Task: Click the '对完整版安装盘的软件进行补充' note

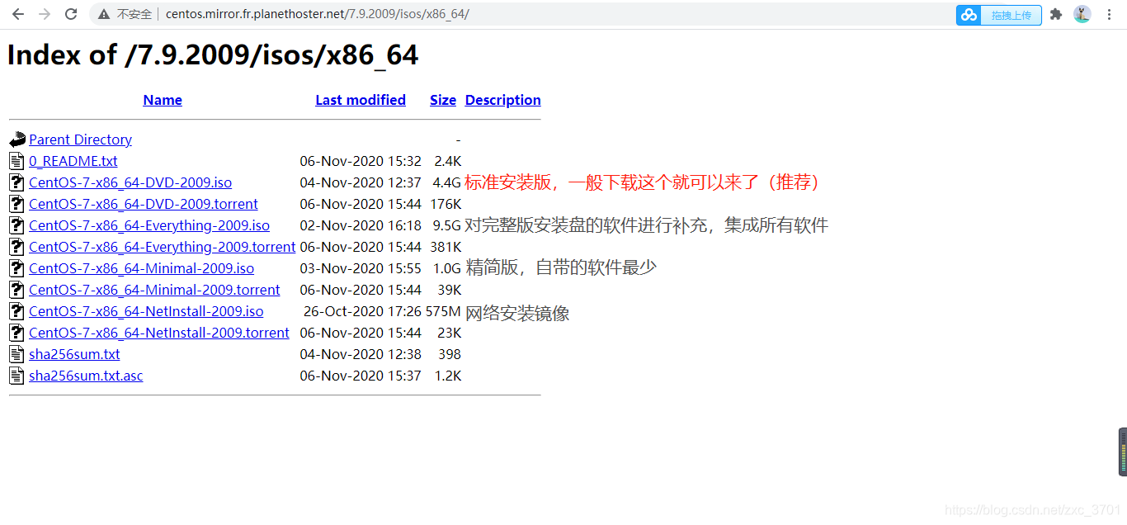Action: tap(646, 225)
